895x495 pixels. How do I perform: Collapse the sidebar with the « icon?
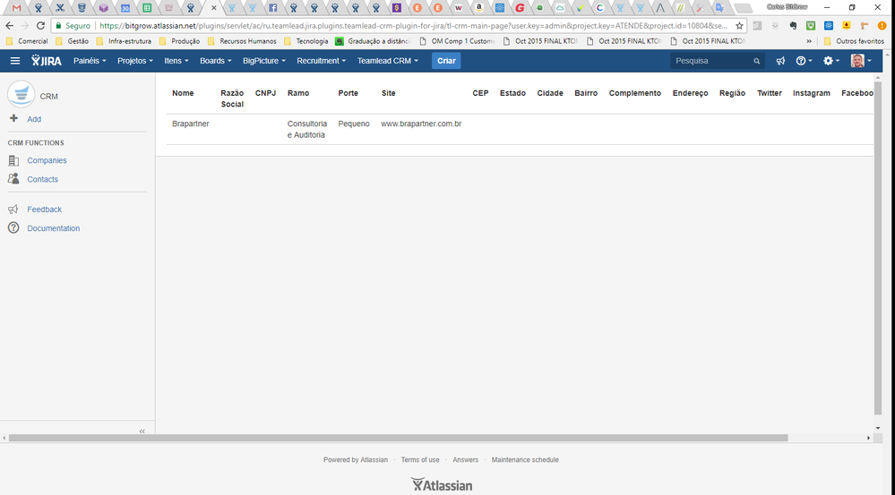[x=142, y=431]
